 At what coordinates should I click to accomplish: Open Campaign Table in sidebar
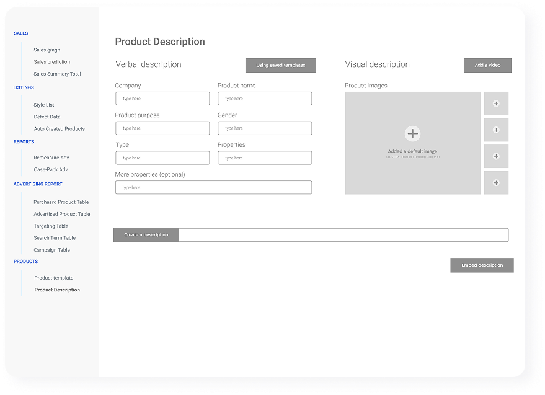52,250
